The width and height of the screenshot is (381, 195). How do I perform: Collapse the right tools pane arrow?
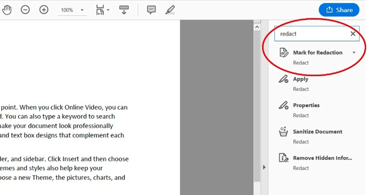[x=264, y=167]
